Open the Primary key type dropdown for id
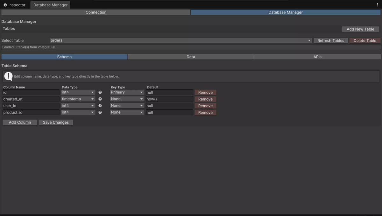Viewport: 382px width, 216px height. point(127,92)
